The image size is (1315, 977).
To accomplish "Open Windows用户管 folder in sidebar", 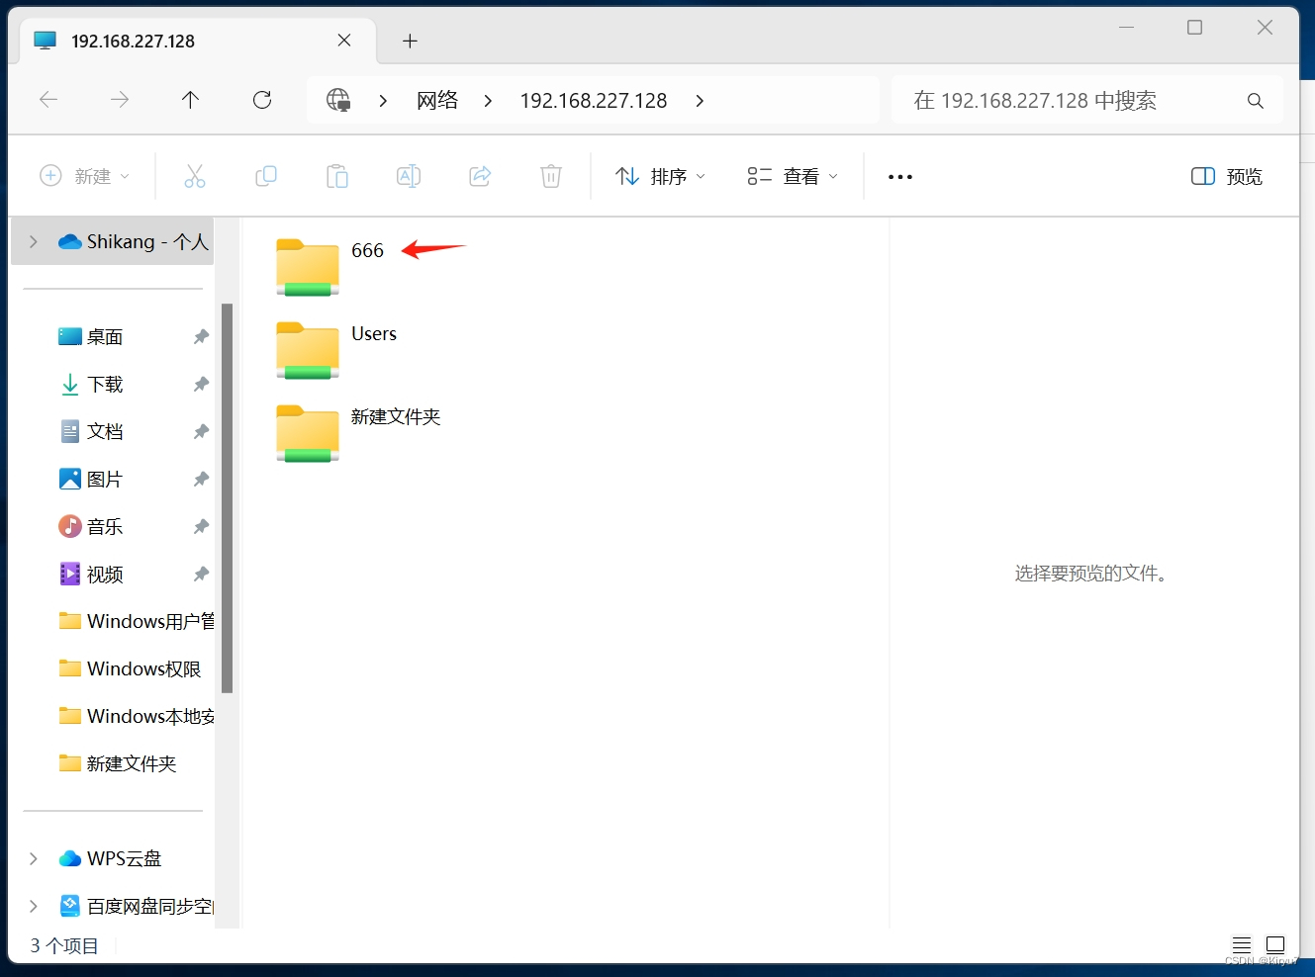I will point(137,622).
